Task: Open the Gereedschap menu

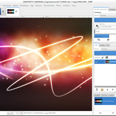Action: coord(49,6)
